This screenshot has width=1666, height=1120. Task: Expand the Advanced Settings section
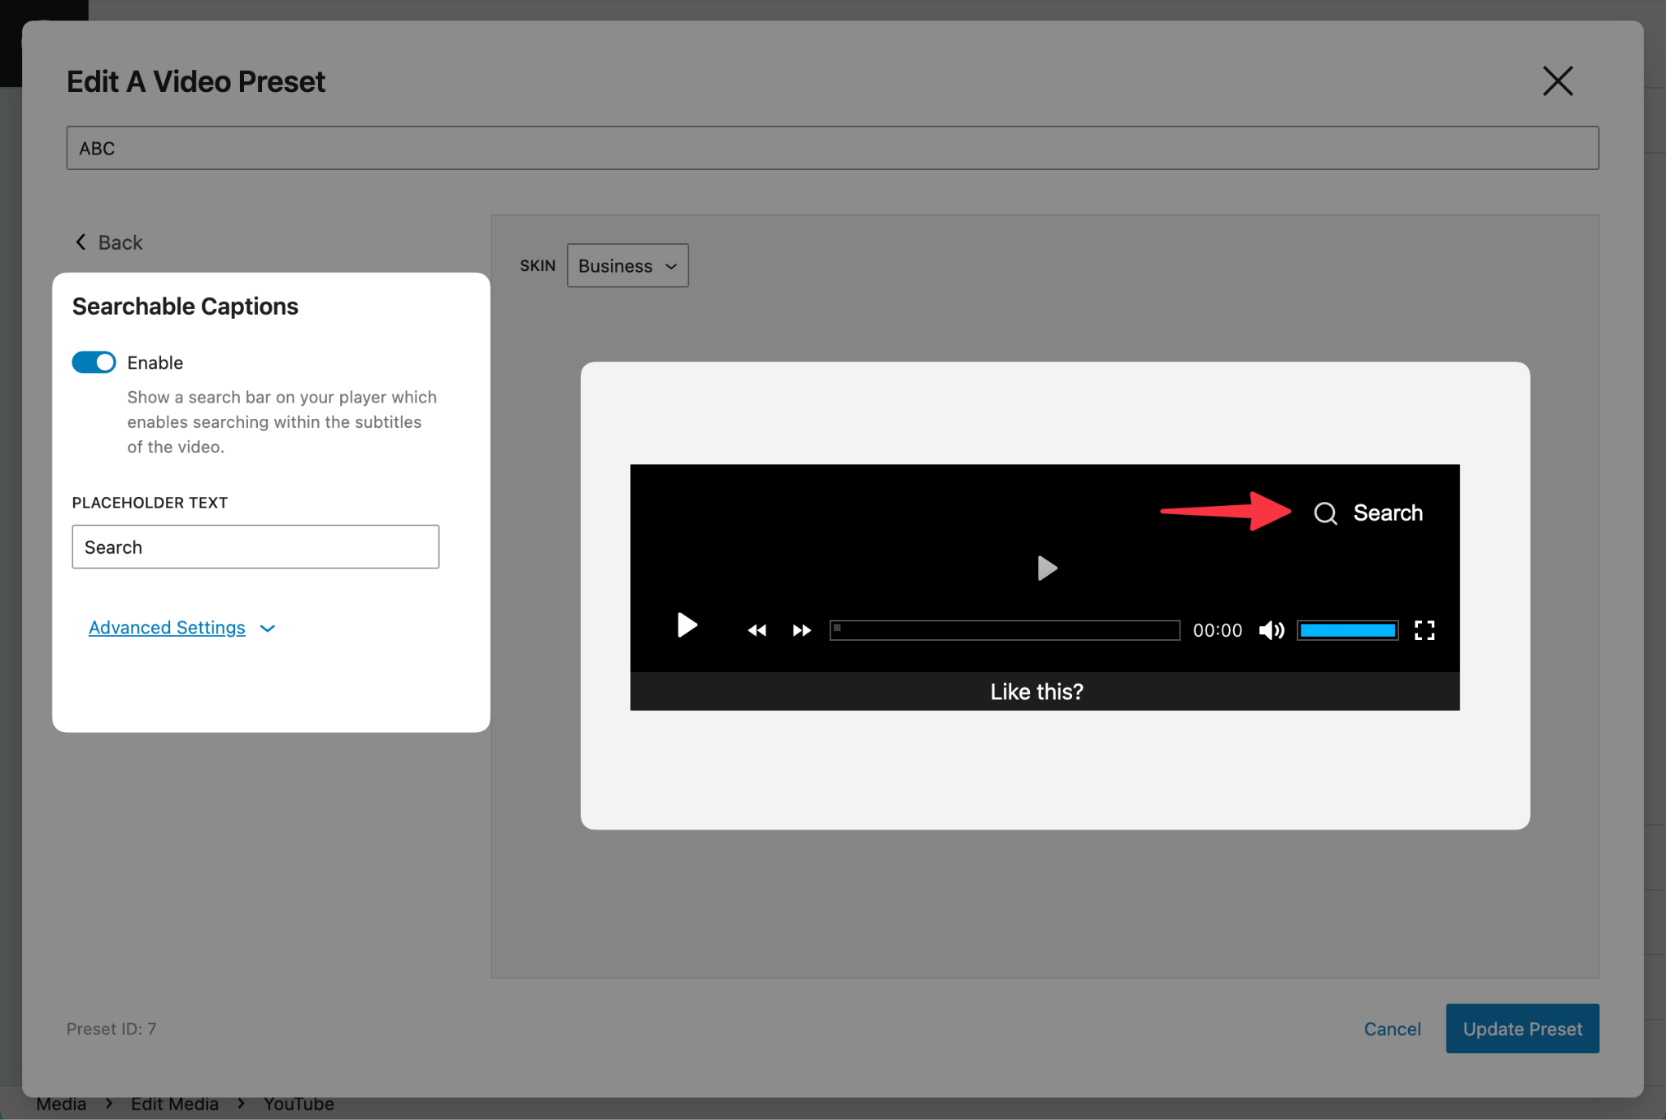167,627
